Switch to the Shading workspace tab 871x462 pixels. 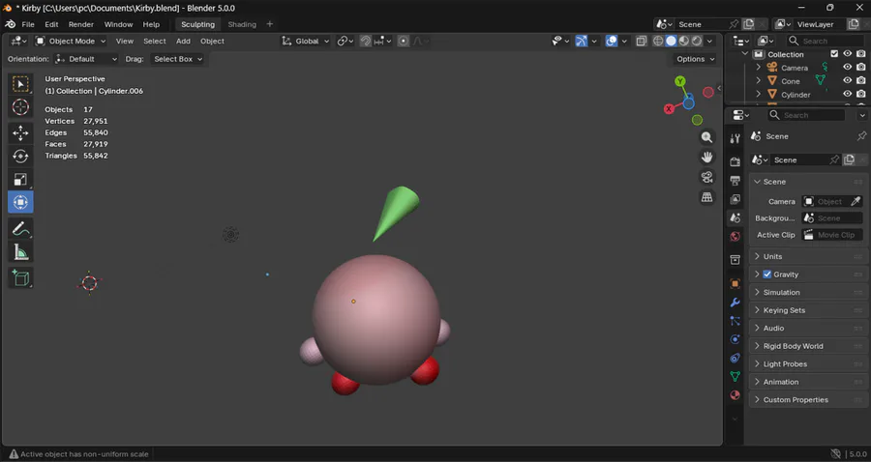coord(242,24)
